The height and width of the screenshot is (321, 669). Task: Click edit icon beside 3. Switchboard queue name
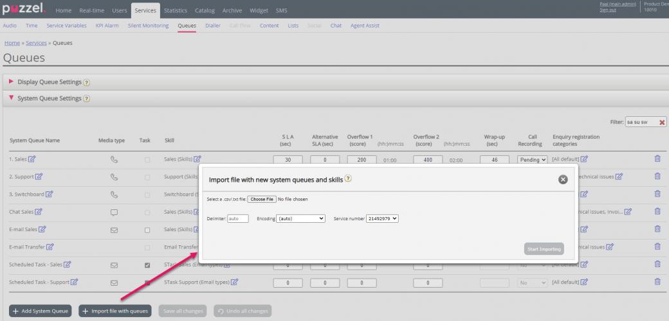point(50,194)
